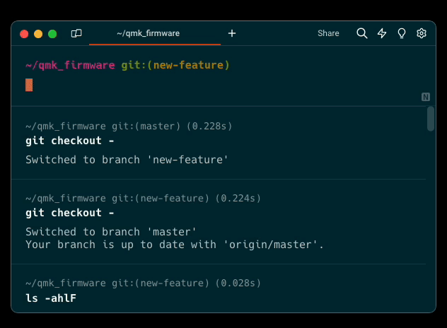
Task: Click the lightning bolt icon
Action: (x=382, y=33)
